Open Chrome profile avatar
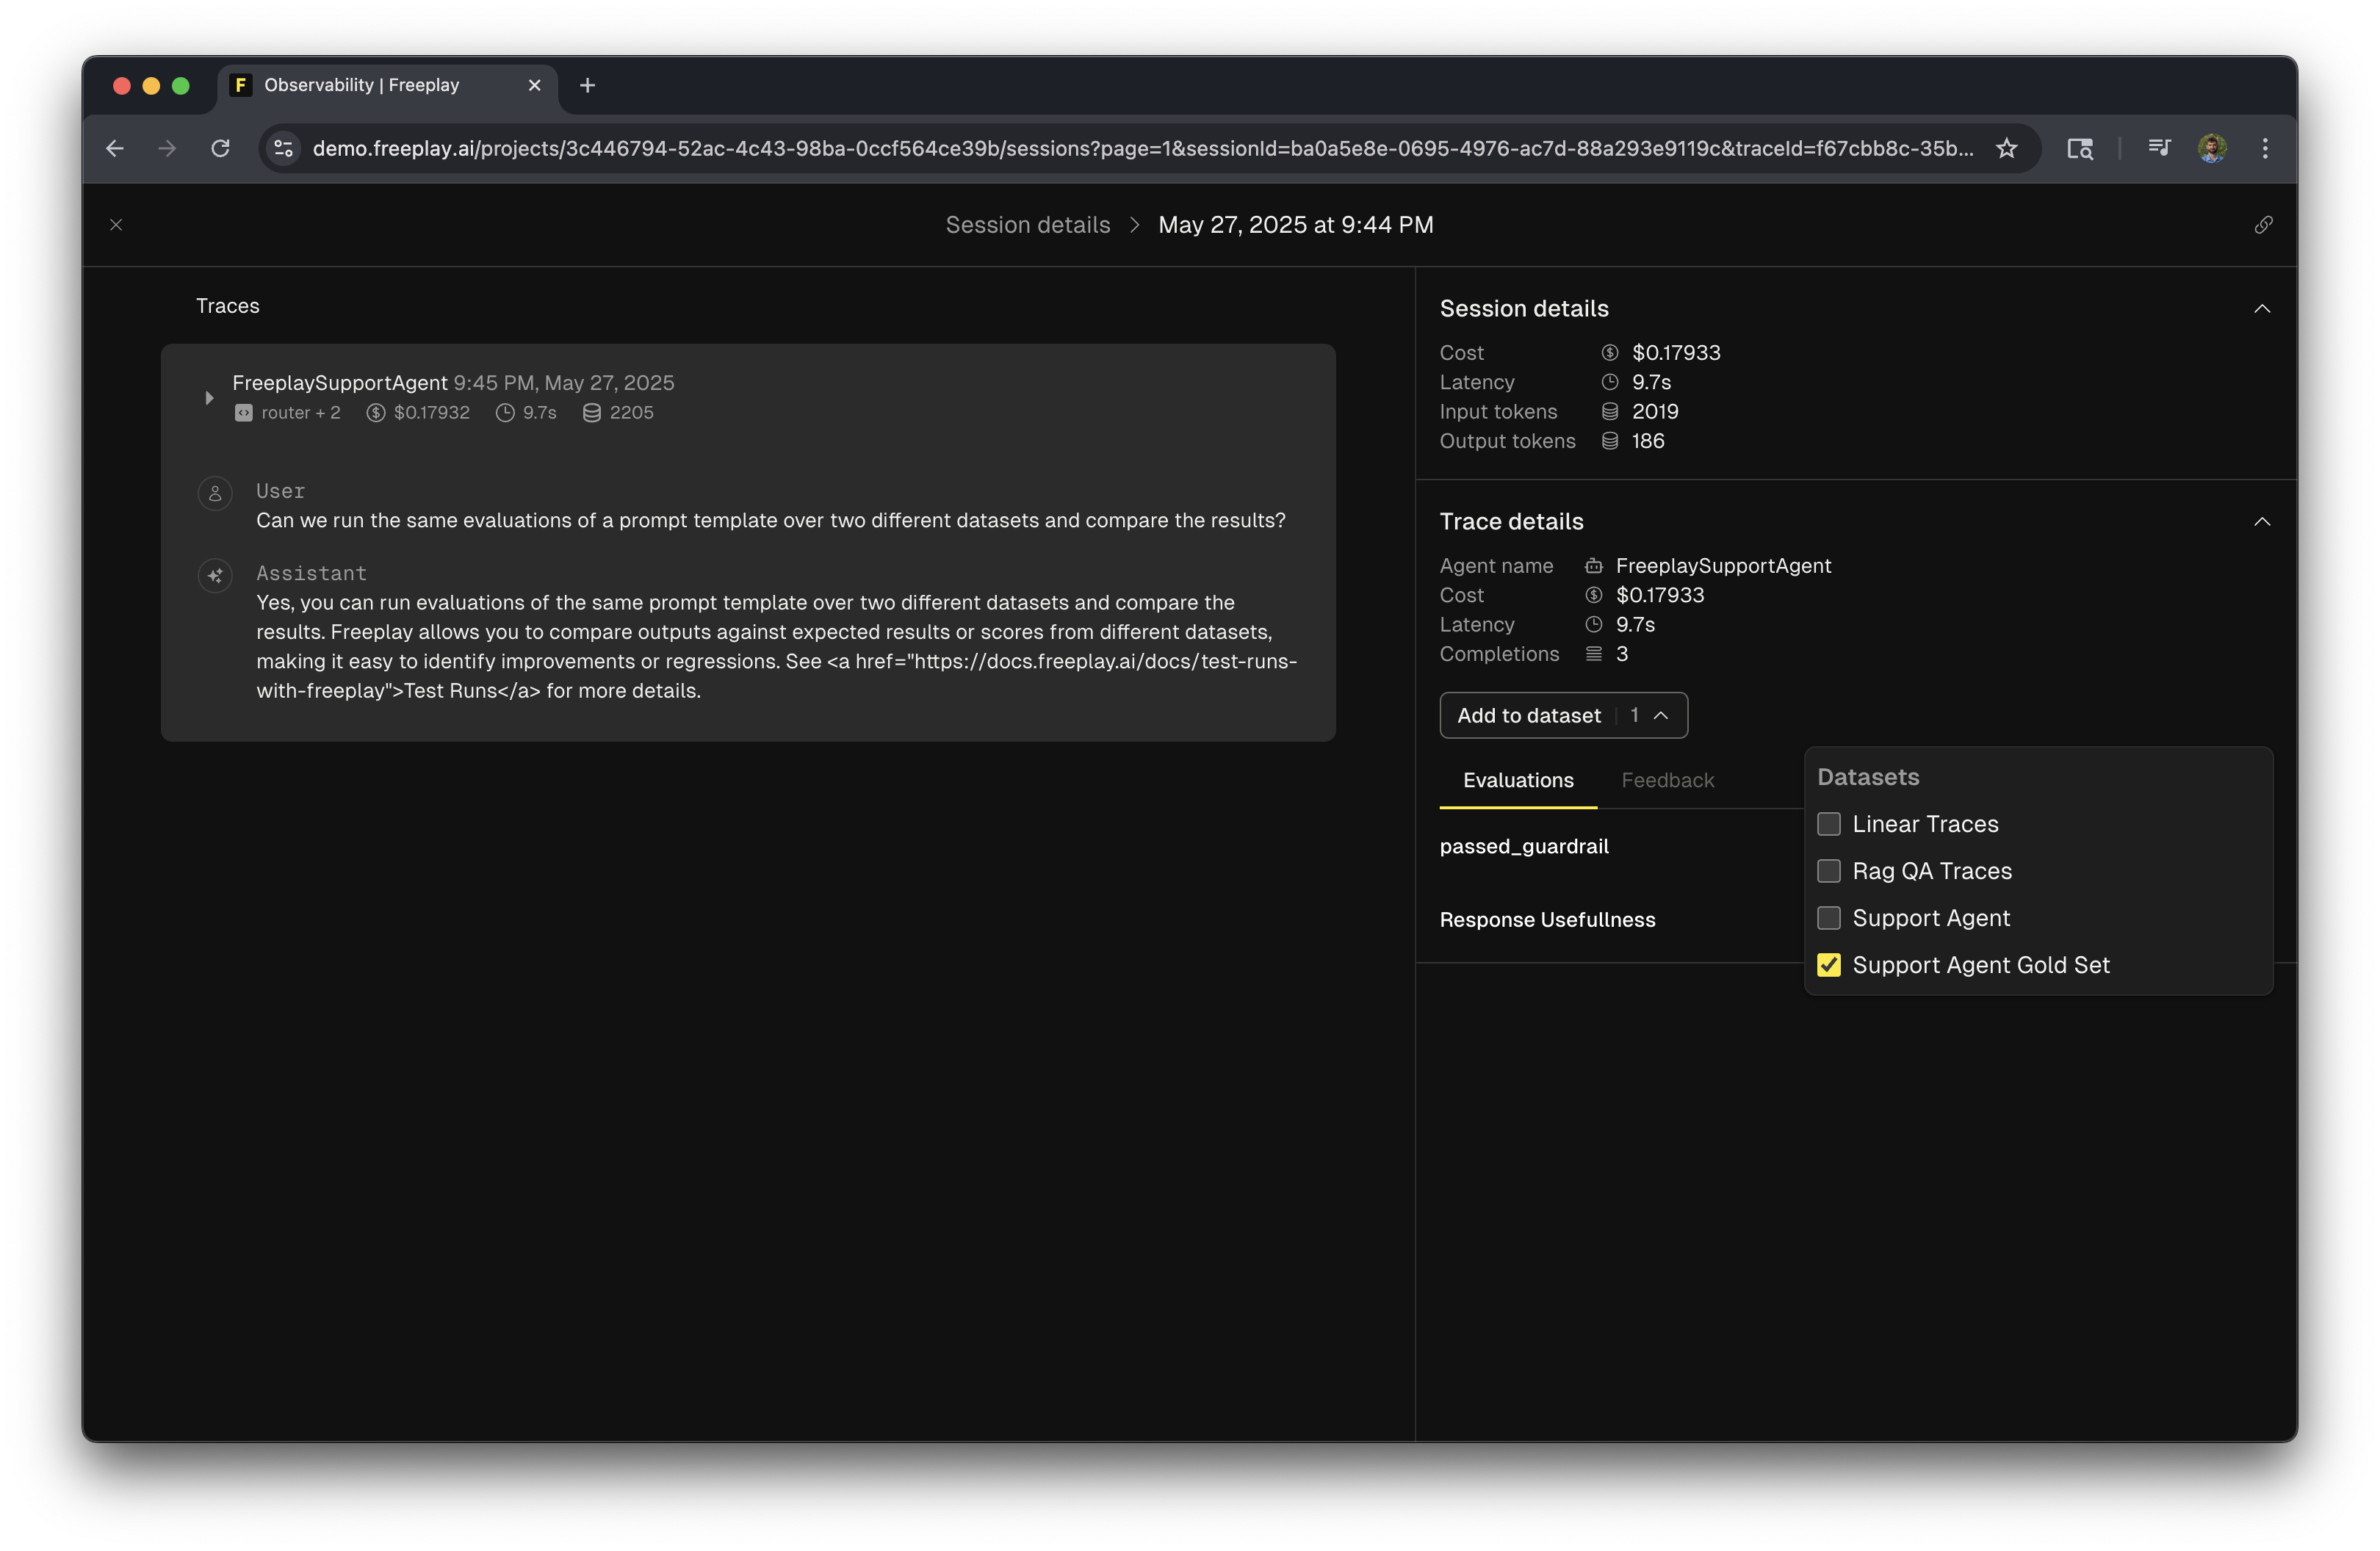Image resolution: width=2380 pixels, height=1551 pixels. 2212,148
